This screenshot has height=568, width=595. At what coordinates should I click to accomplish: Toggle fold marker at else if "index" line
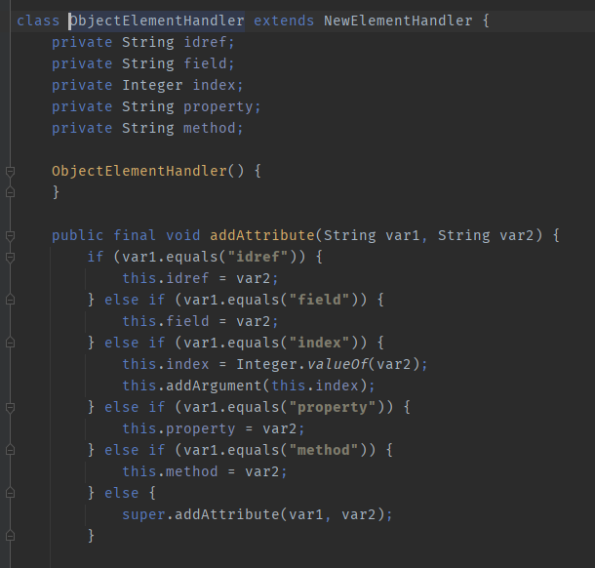[x=11, y=343]
